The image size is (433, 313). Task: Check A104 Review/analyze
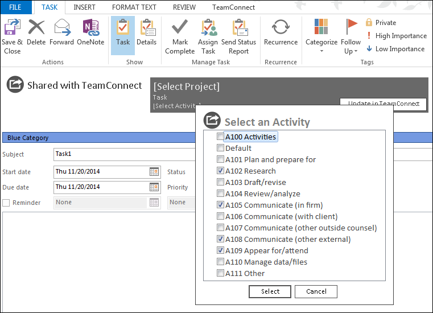point(220,193)
